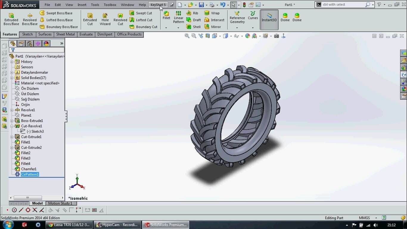Expand the Revolve1 feature node
Screen dimensions: 407x229
tap(12, 110)
